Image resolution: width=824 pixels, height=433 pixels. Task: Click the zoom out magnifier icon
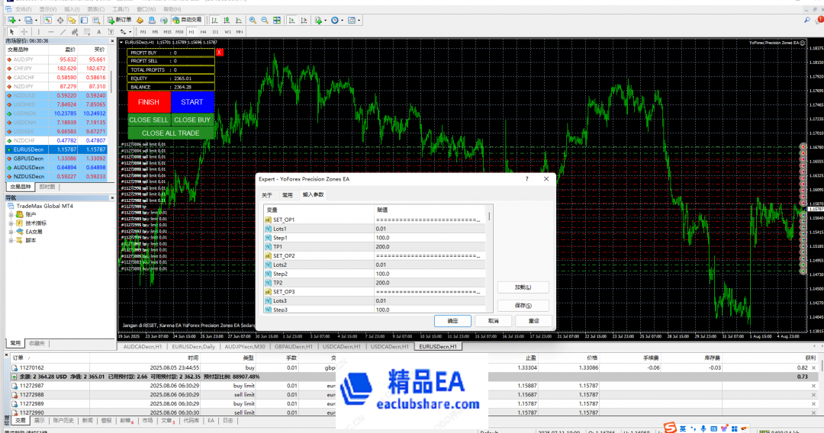click(x=263, y=20)
